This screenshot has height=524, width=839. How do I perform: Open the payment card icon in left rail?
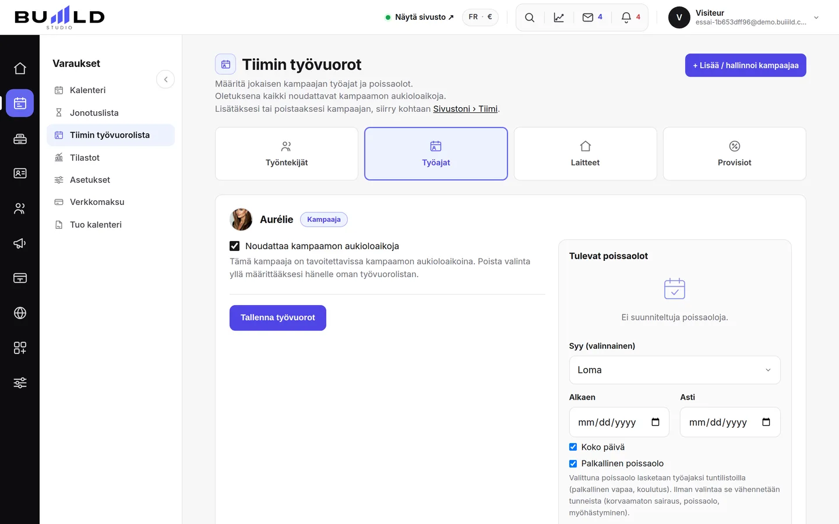point(20,278)
